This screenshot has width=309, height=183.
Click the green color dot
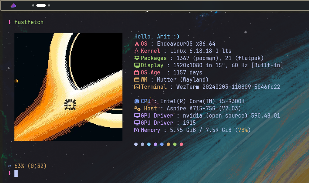click(175, 144)
